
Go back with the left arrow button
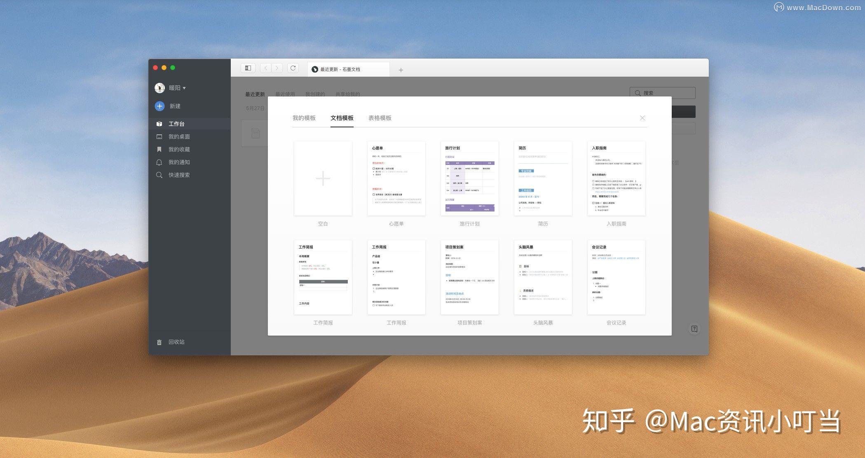[266, 68]
